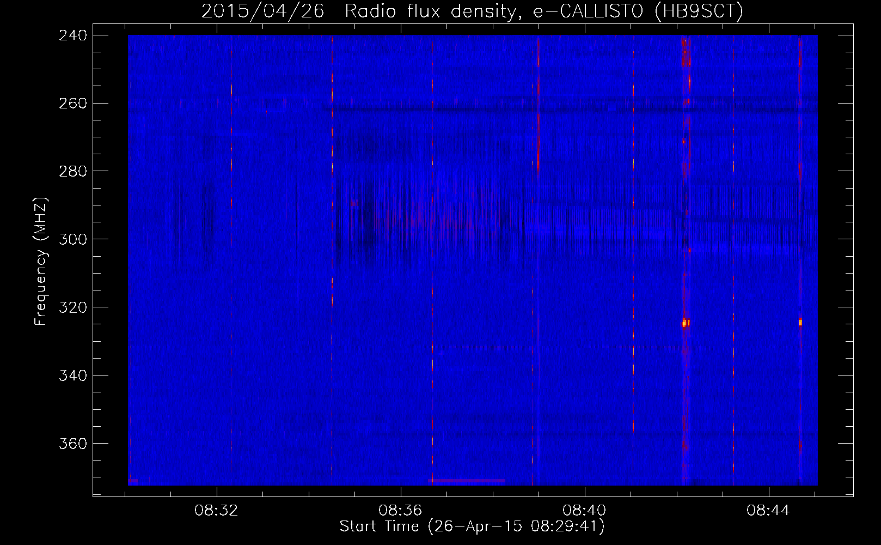Screen dimensions: 881x545
Task: Click the 08:40 time tick label
Action: click(x=585, y=511)
